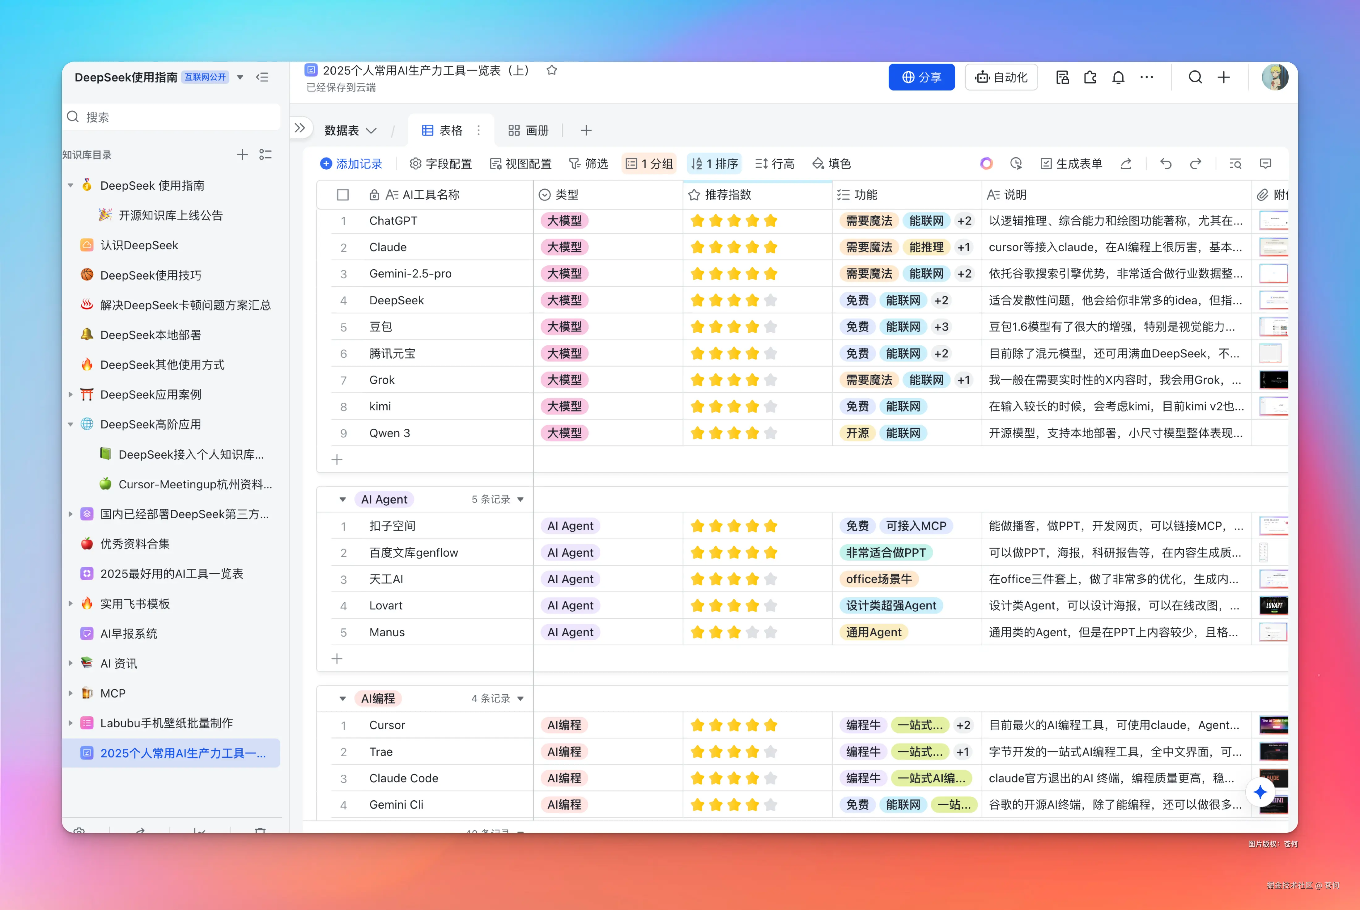Switch to the 画册 view tab
The image size is (1360, 910).
(528, 131)
